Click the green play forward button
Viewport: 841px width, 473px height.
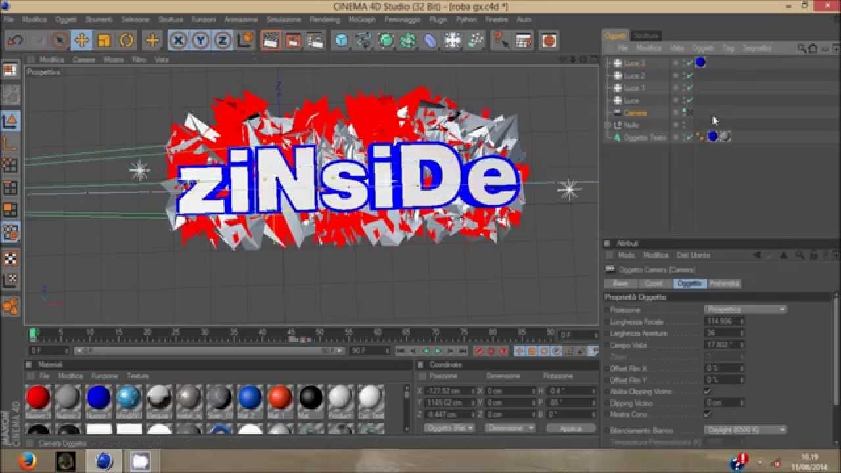438,351
